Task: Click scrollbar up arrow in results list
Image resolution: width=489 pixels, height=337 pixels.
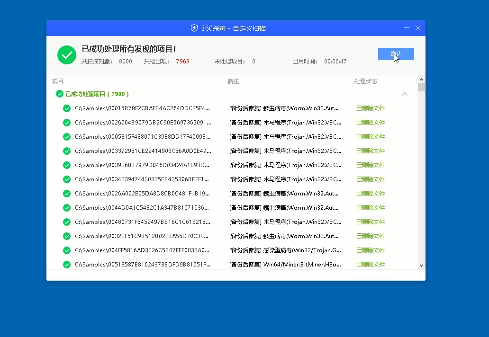Action: (421, 80)
